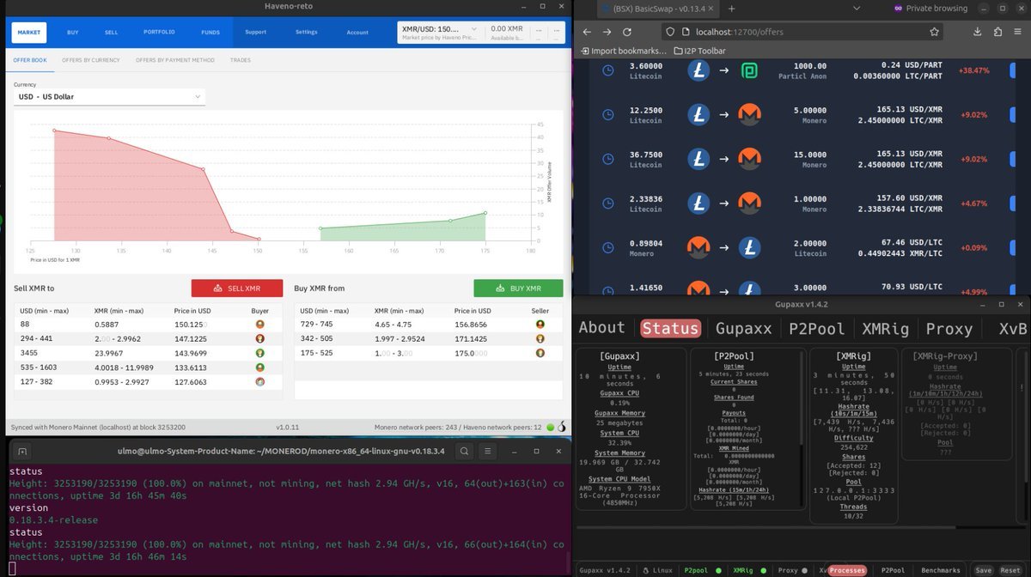Image resolution: width=1031 pixels, height=577 pixels.
Task: Open Haveno Settings
Action: pyautogui.click(x=306, y=33)
